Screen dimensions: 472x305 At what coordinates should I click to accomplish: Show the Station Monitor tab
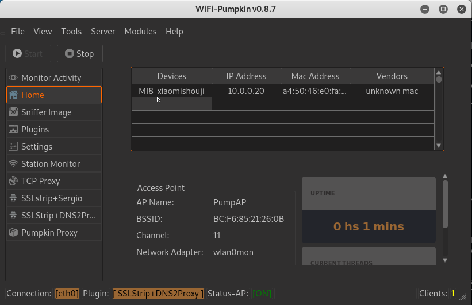coord(54,163)
